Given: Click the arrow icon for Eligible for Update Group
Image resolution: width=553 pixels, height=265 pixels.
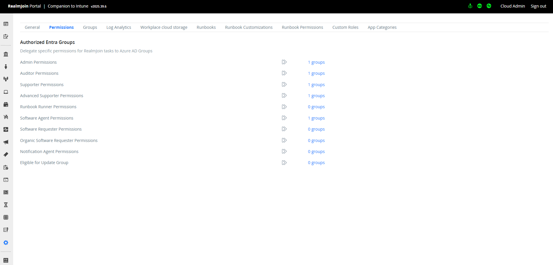Looking at the screenshot, I should click(284, 163).
